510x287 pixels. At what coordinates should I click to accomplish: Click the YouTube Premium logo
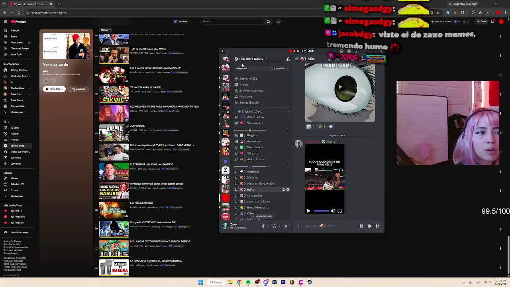(18, 22)
